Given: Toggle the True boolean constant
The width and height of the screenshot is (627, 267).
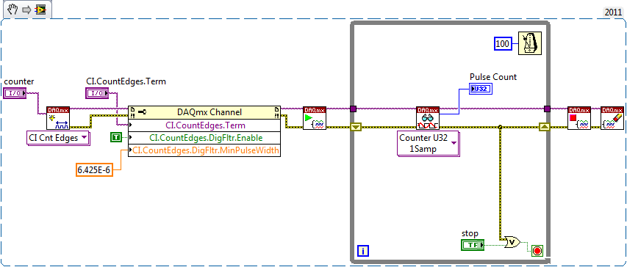Looking at the screenshot, I should (116, 138).
